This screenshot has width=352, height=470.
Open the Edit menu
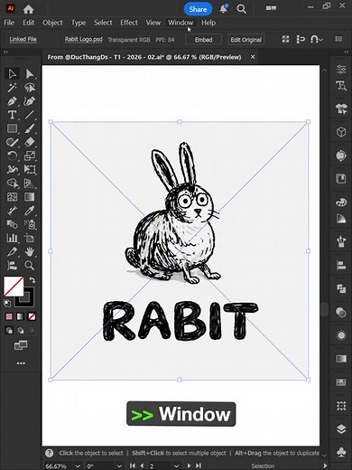29,23
